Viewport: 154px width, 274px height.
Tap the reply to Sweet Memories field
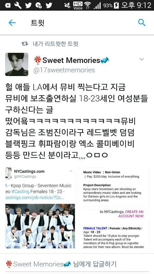(77, 264)
